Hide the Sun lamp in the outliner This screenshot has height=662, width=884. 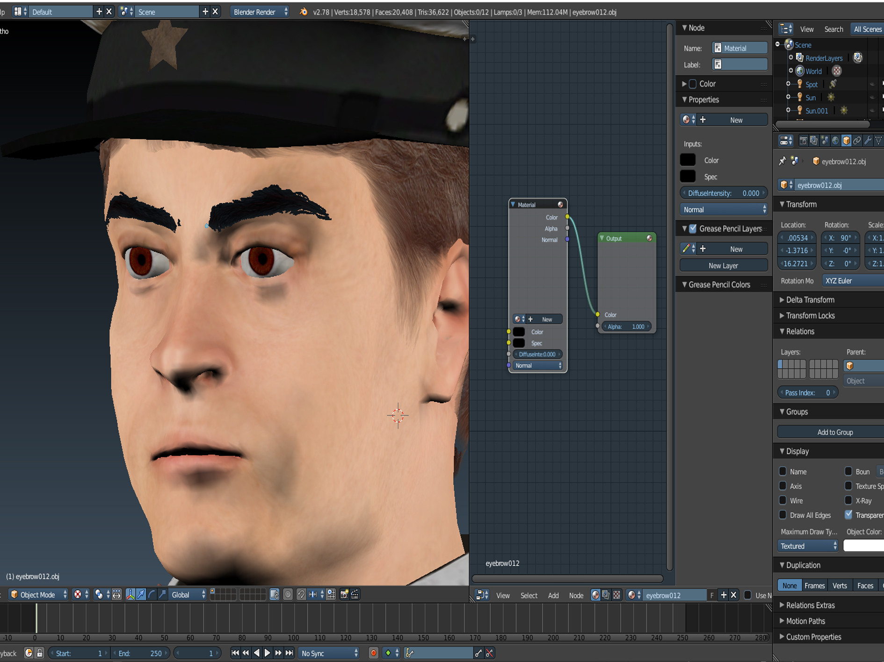(x=872, y=98)
